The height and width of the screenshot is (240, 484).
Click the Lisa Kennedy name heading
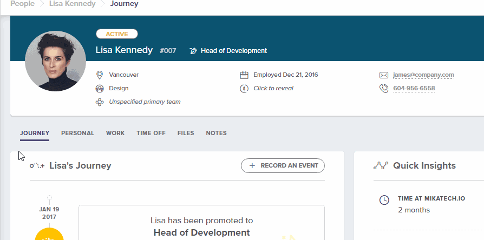pos(124,50)
